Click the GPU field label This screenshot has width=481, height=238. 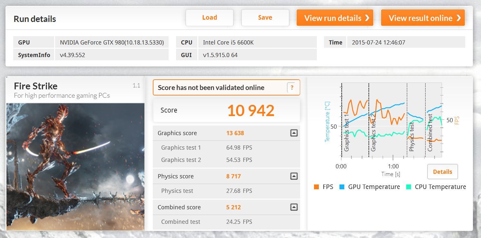24,42
